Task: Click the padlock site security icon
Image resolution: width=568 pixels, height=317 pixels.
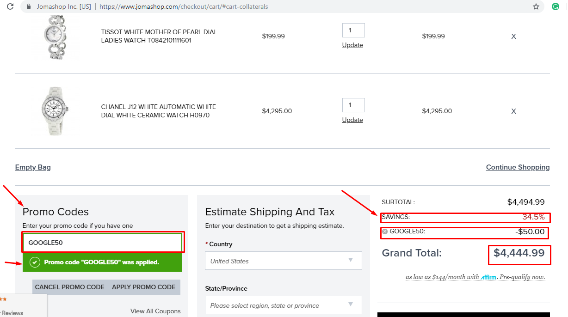Action: (x=29, y=6)
